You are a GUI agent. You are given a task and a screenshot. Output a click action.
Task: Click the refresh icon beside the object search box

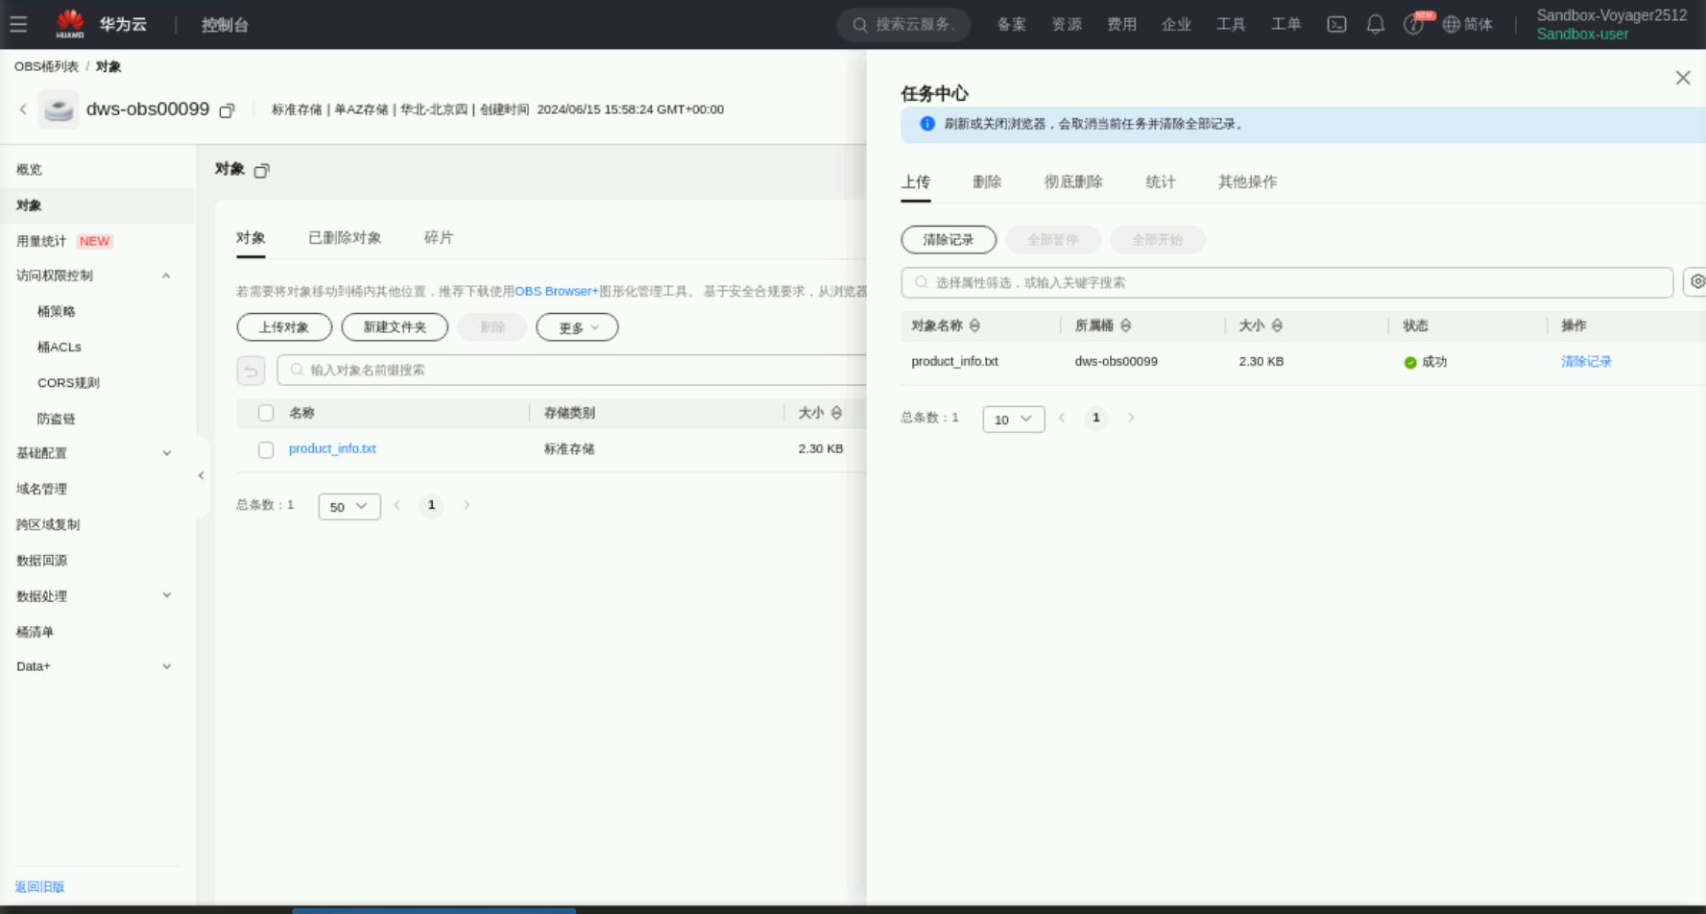251,370
